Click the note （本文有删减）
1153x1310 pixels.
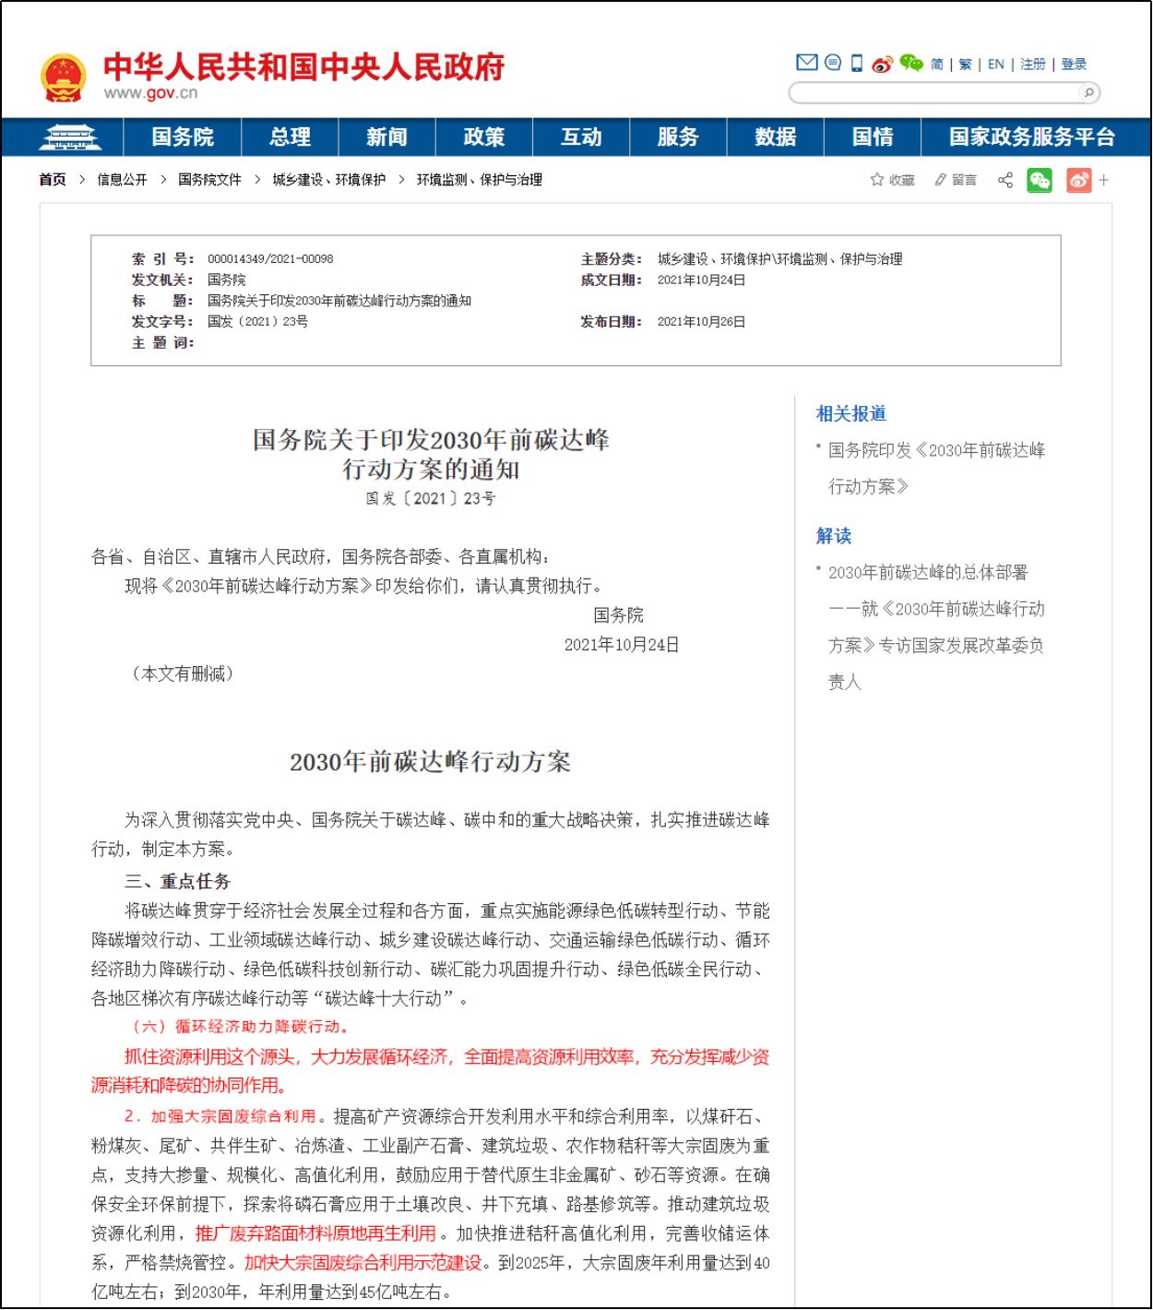183,673
